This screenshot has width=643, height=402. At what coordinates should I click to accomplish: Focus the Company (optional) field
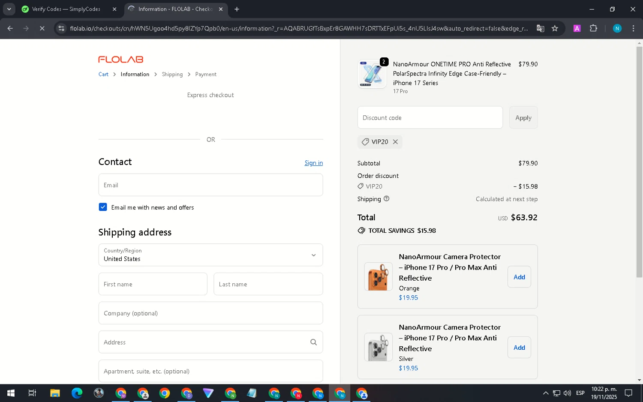click(x=210, y=313)
